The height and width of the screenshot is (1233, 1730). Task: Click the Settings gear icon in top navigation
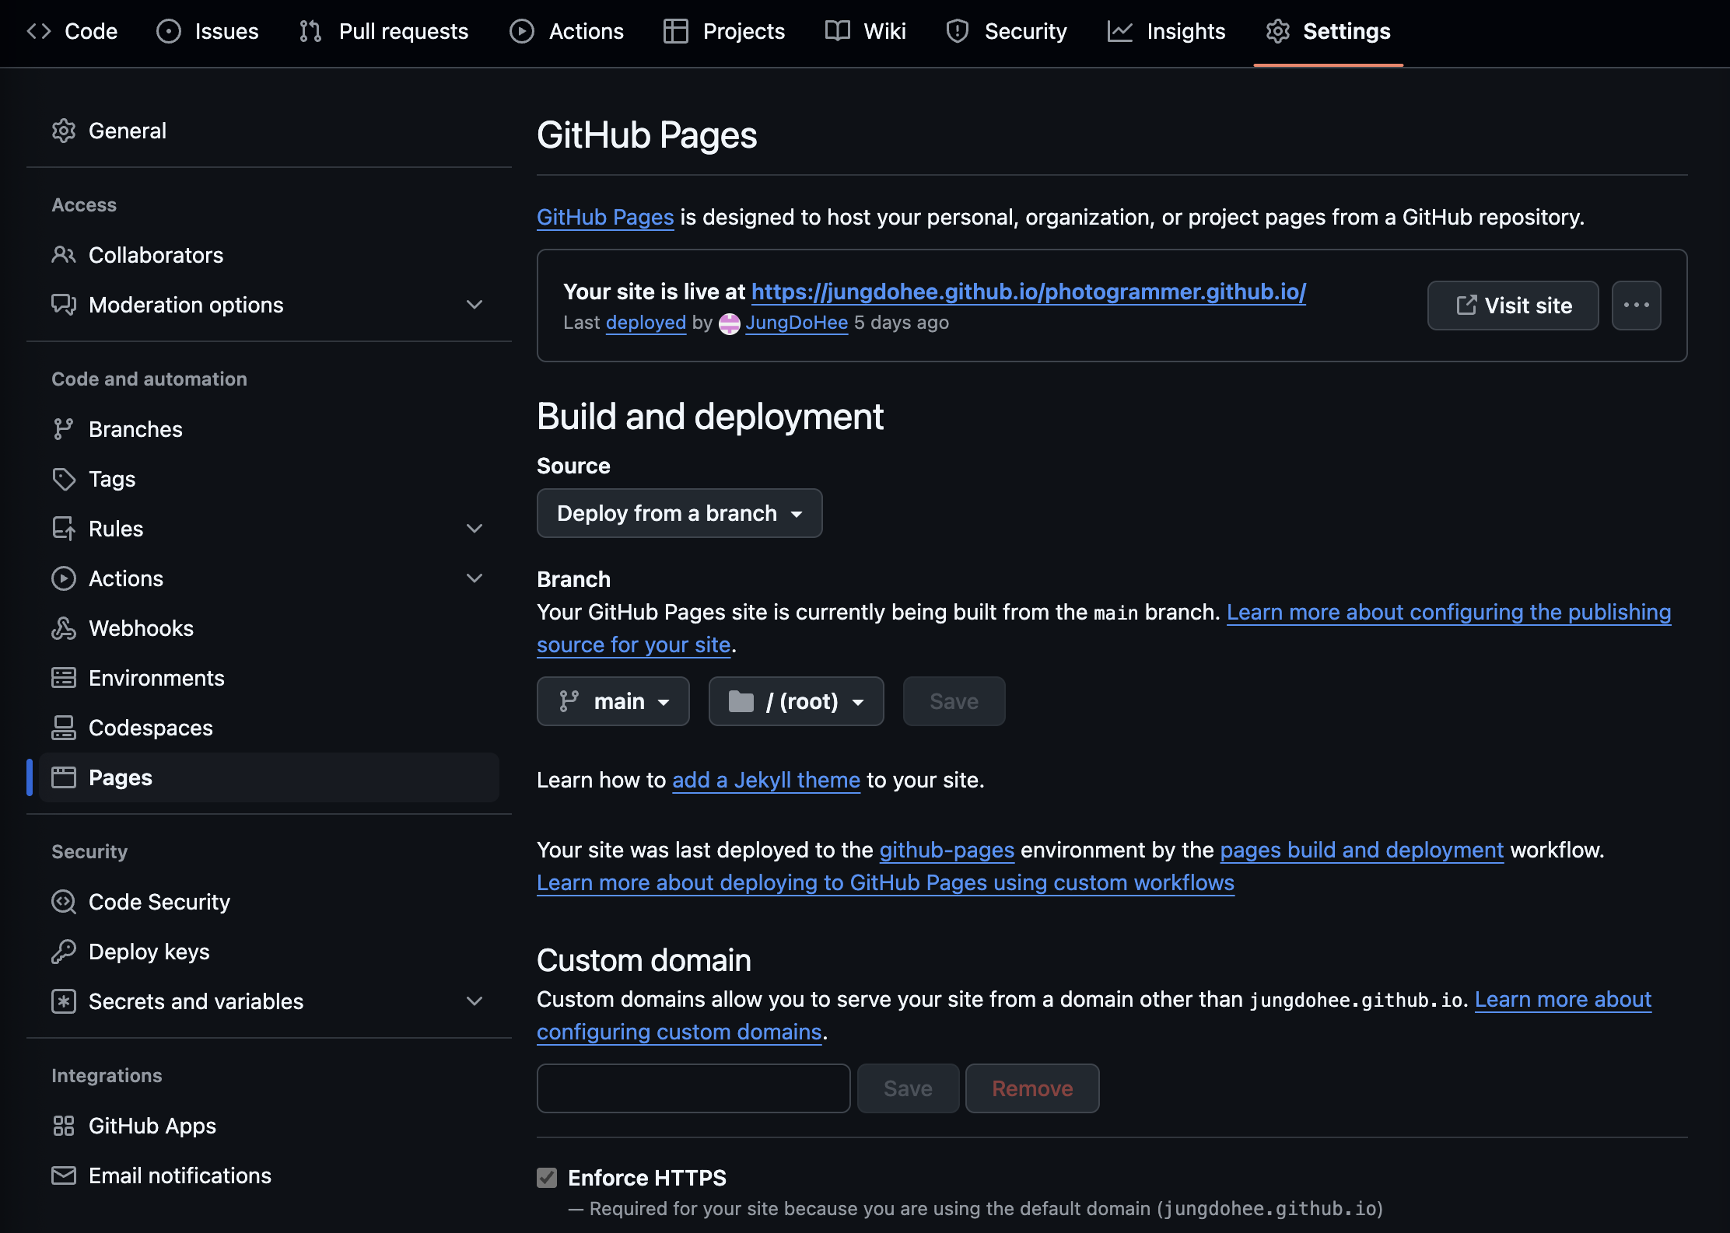[x=1277, y=31]
